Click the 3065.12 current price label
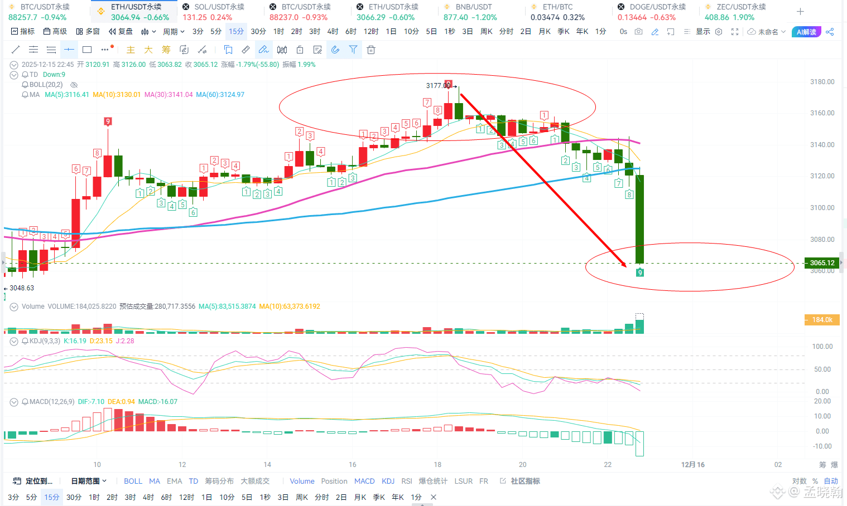Viewport: 847px width, 506px height. pyautogui.click(x=822, y=263)
